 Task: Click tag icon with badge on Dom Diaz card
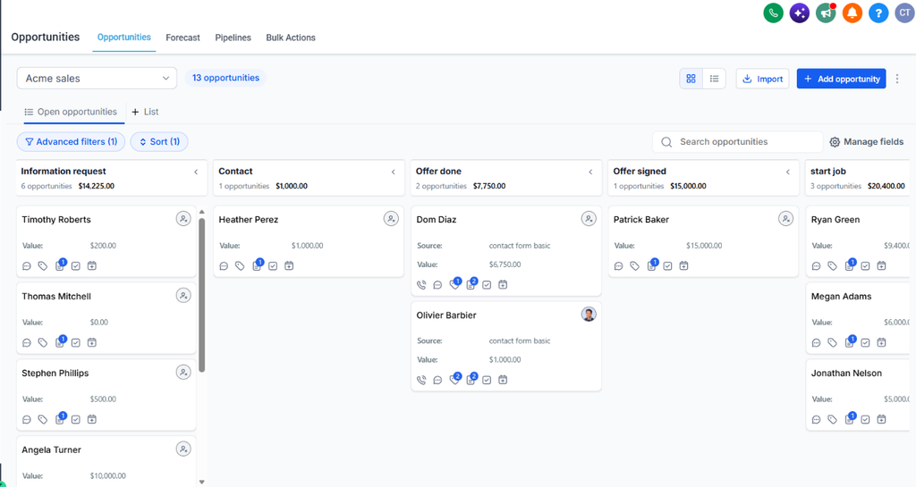tap(455, 283)
